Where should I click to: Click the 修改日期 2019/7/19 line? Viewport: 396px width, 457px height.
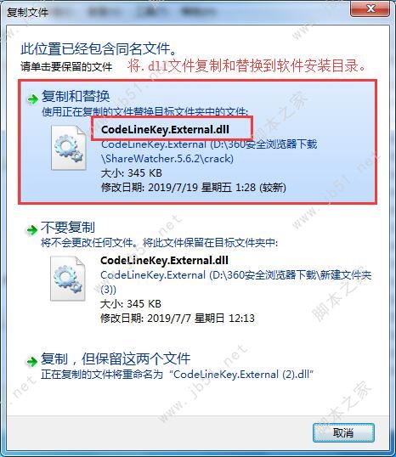click(194, 187)
